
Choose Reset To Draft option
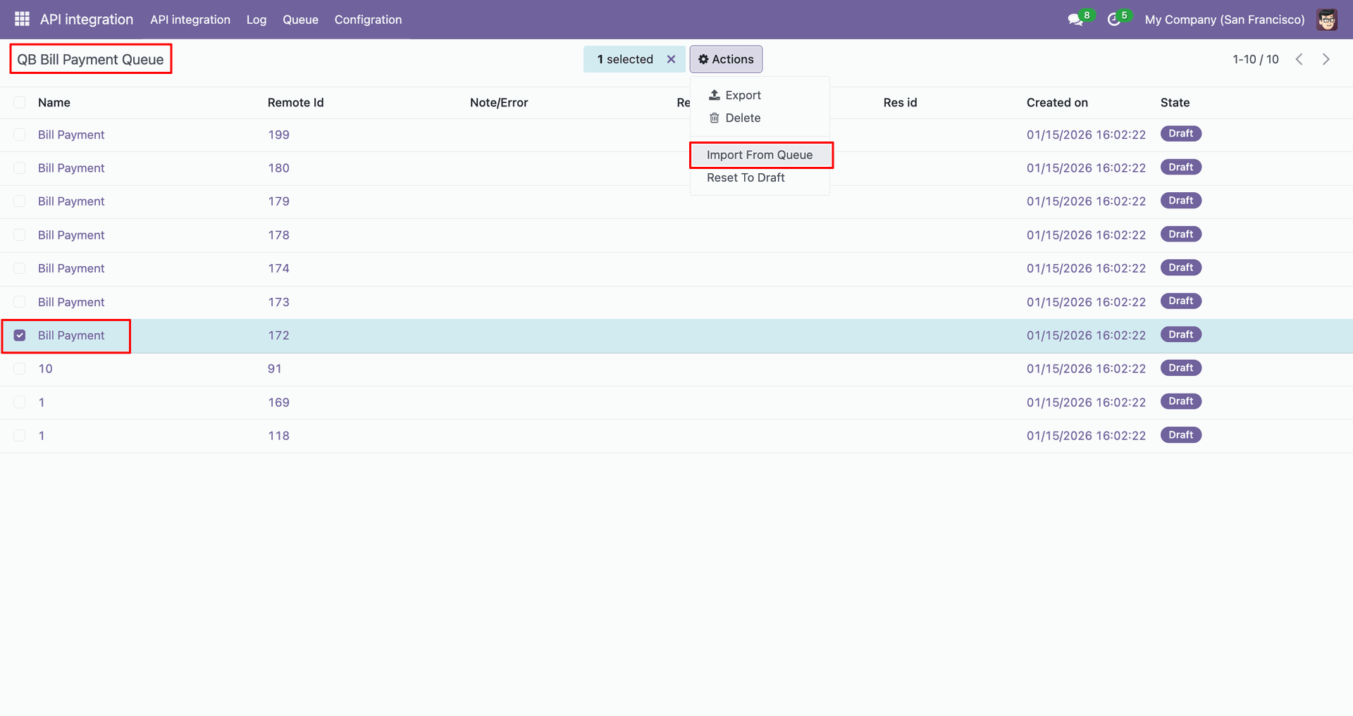(x=746, y=177)
